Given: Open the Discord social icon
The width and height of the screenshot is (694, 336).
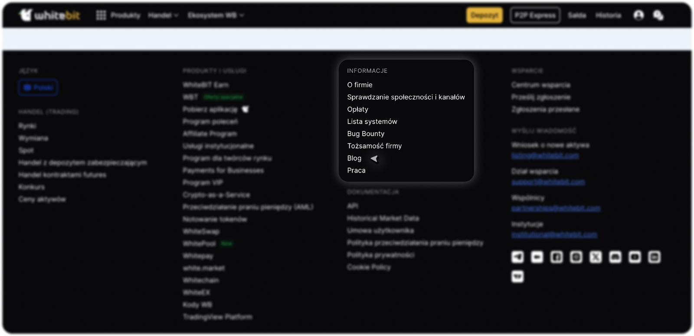Looking at the screenshot, I should tap(615, 257).
